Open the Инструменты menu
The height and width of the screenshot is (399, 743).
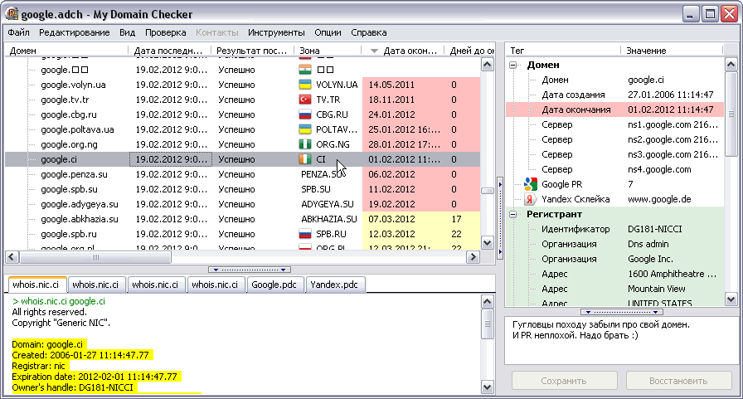click(x=276, y=33)
